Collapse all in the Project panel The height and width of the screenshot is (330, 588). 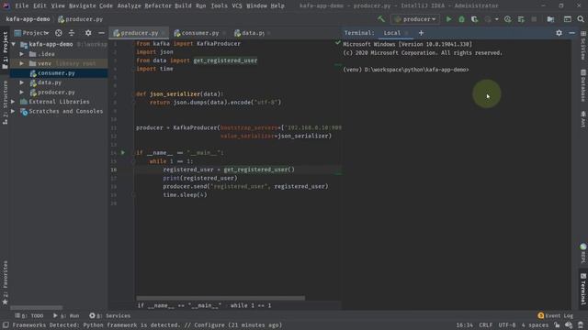click(x=72, y=33)
